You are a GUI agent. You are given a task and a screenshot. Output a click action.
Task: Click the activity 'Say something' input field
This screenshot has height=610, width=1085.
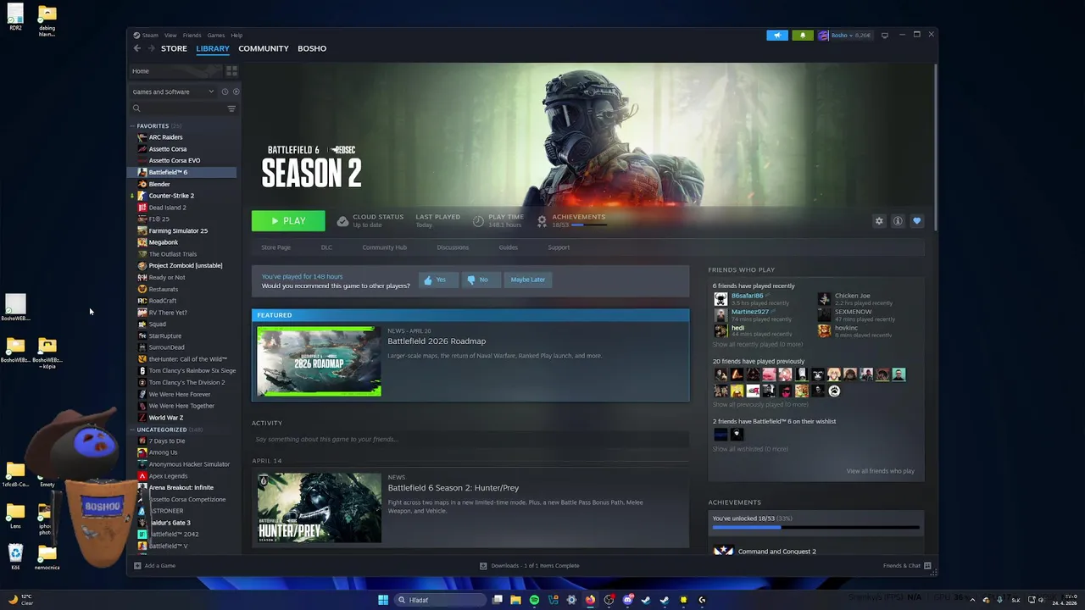[470, 439]
